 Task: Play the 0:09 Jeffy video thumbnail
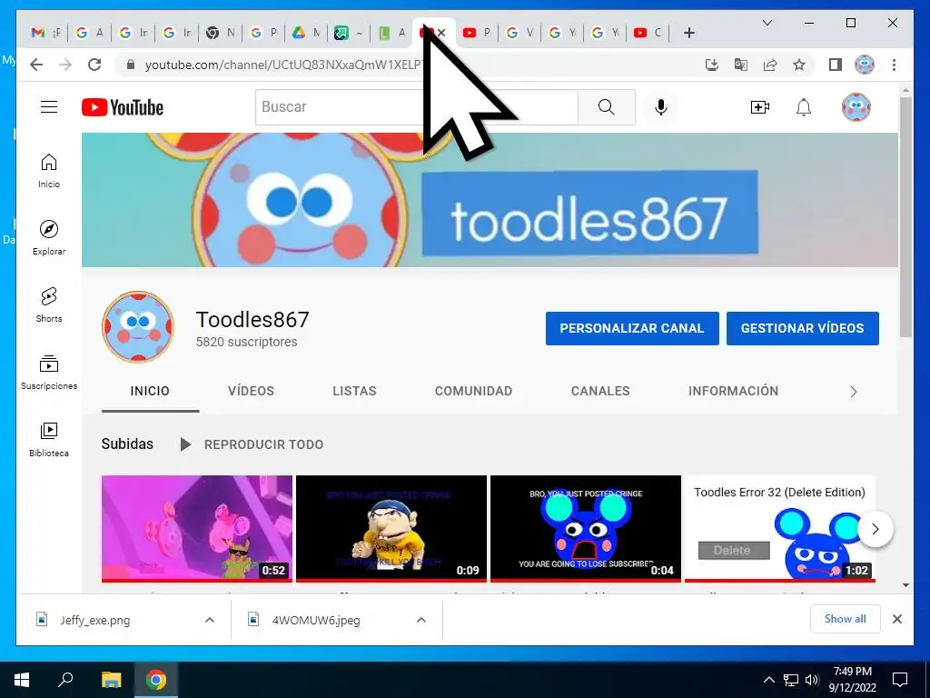click(391, 528)
